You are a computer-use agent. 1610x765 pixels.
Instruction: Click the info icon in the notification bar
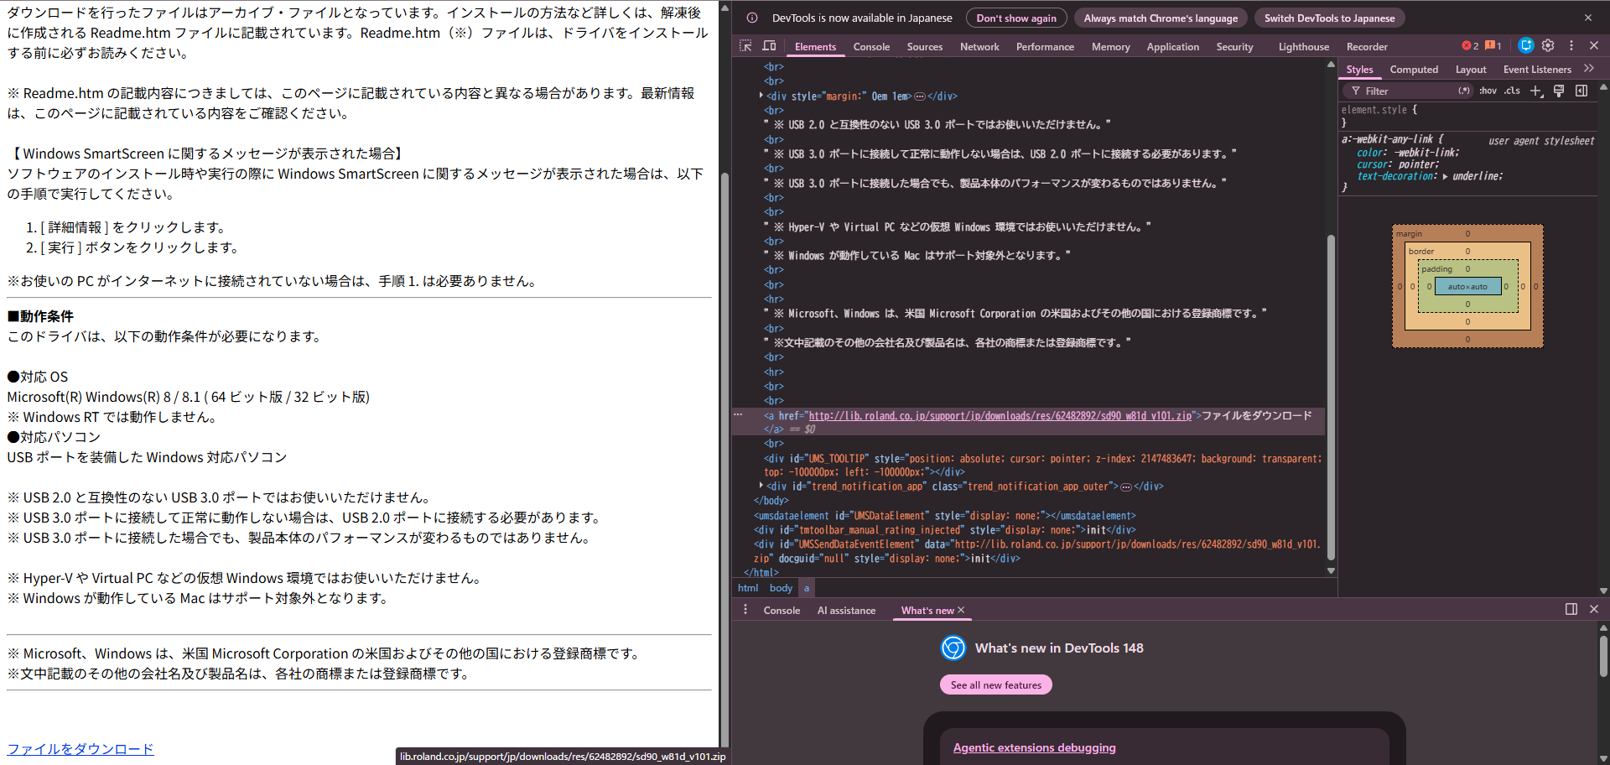coord(752,18)
